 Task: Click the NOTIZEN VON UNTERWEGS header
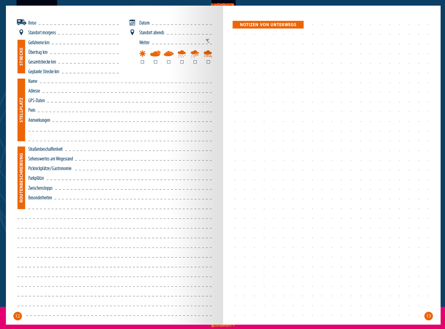(268, 25)
